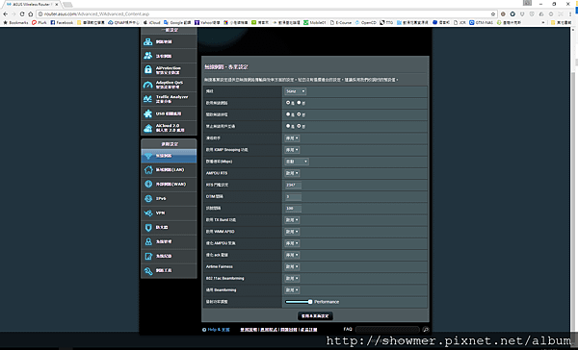Select the LAN house icon

click(x=148, y=169)
